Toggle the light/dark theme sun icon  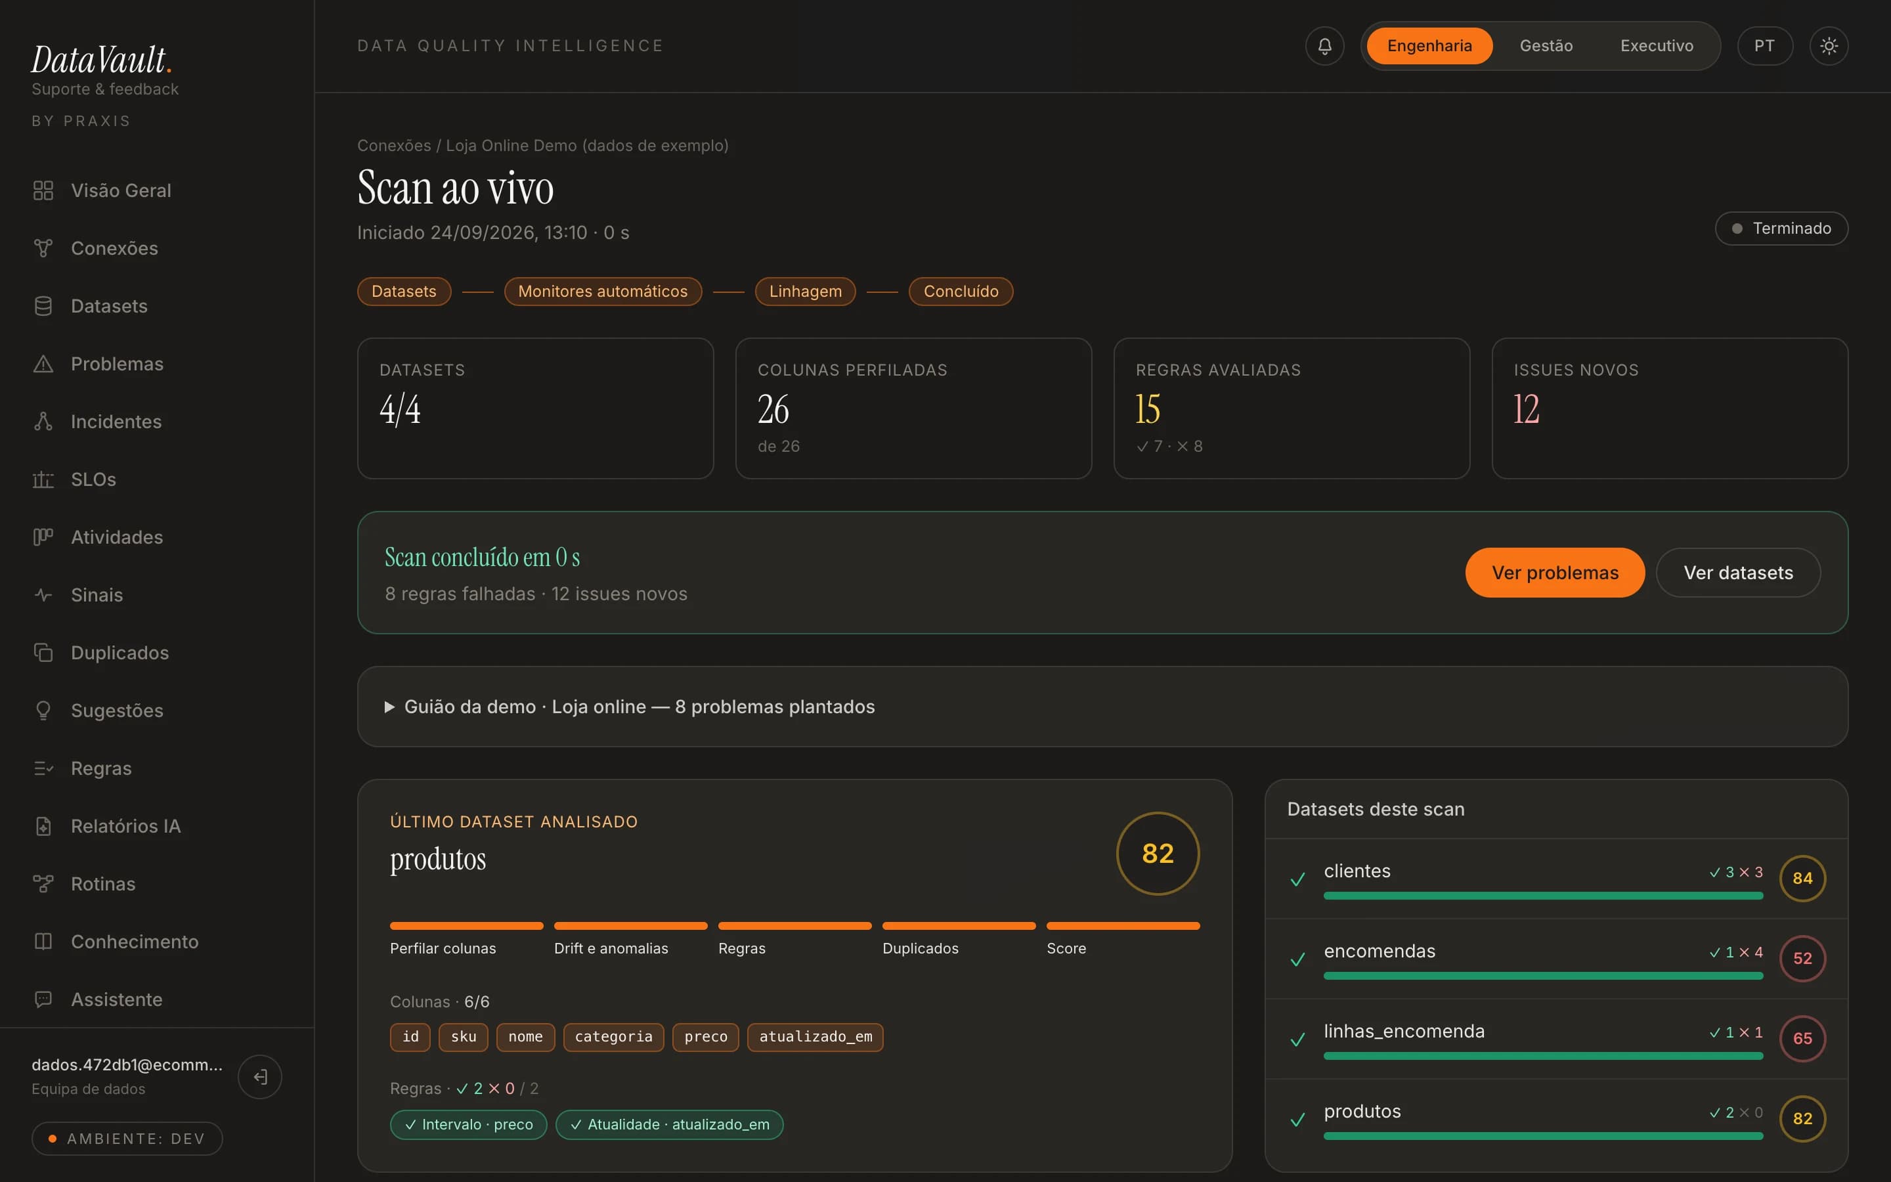click(1829, 46)
